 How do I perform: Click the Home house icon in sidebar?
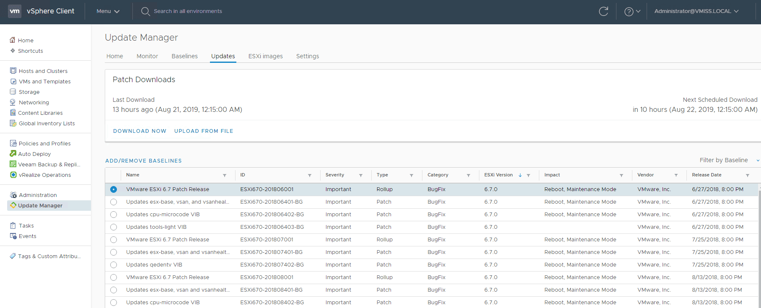pyautogui.click(x=13, y=40)
